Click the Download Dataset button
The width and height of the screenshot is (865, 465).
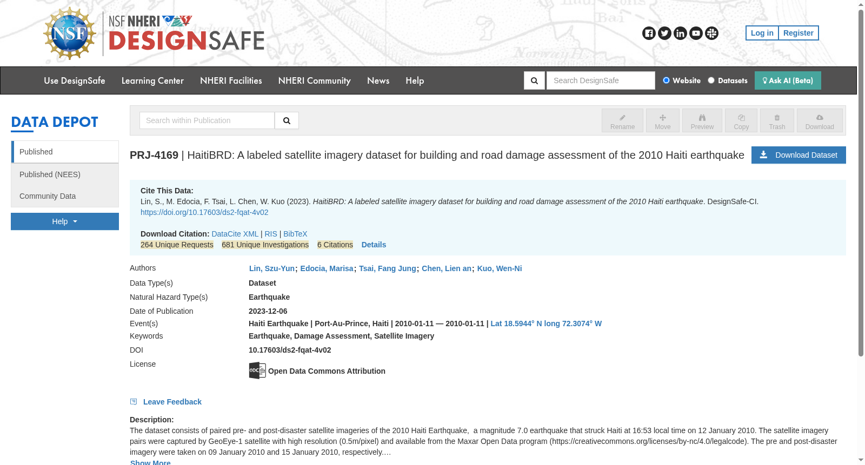click(799, 155)
